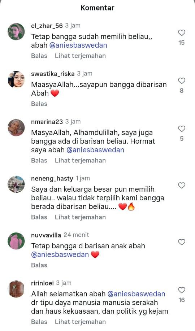Open username ririnloei
Image resolution: width=195 pixels, height=331 pixels.
42,283
